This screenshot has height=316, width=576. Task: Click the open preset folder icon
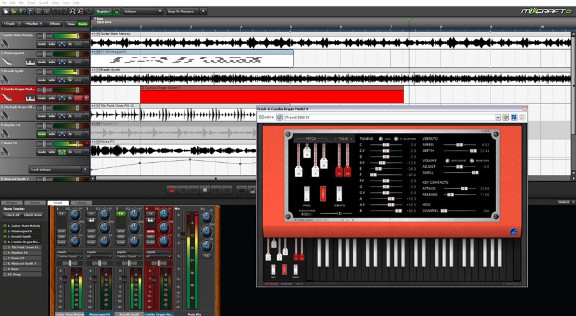[506, 117]
